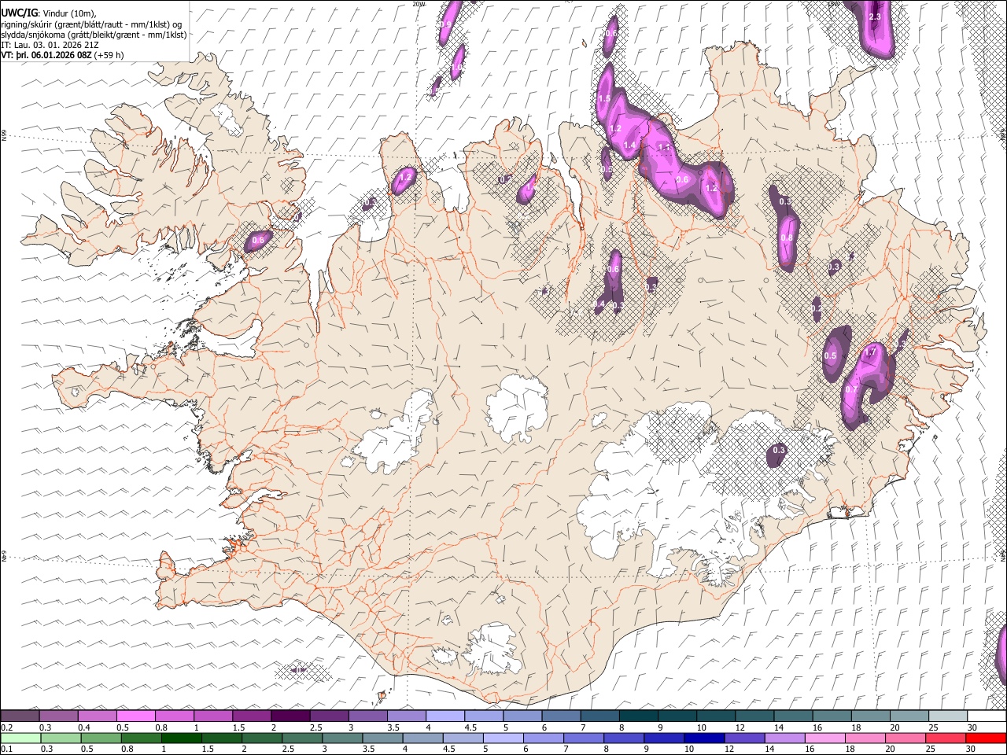Select the top-row pale gray swatch between 20 and 25
The width and height of the screenshot is (1007, 755).
910,716
